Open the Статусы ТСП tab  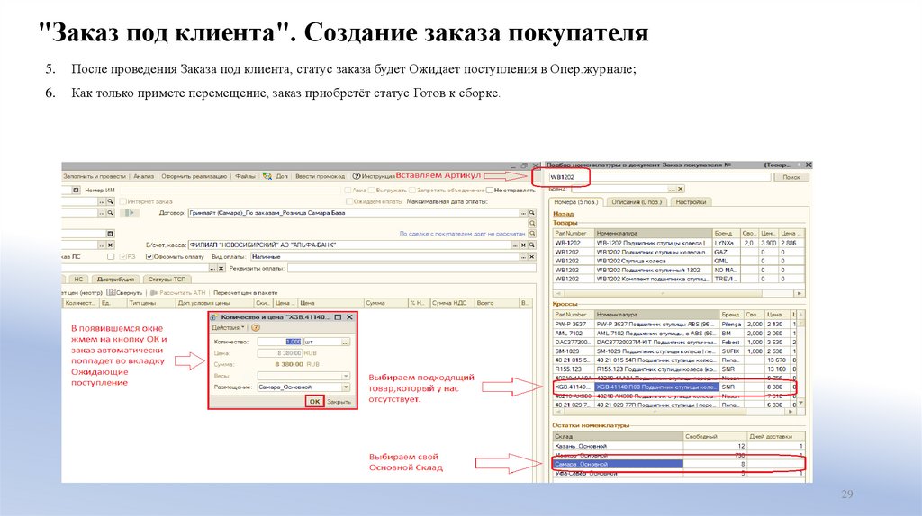coord(167,280)
